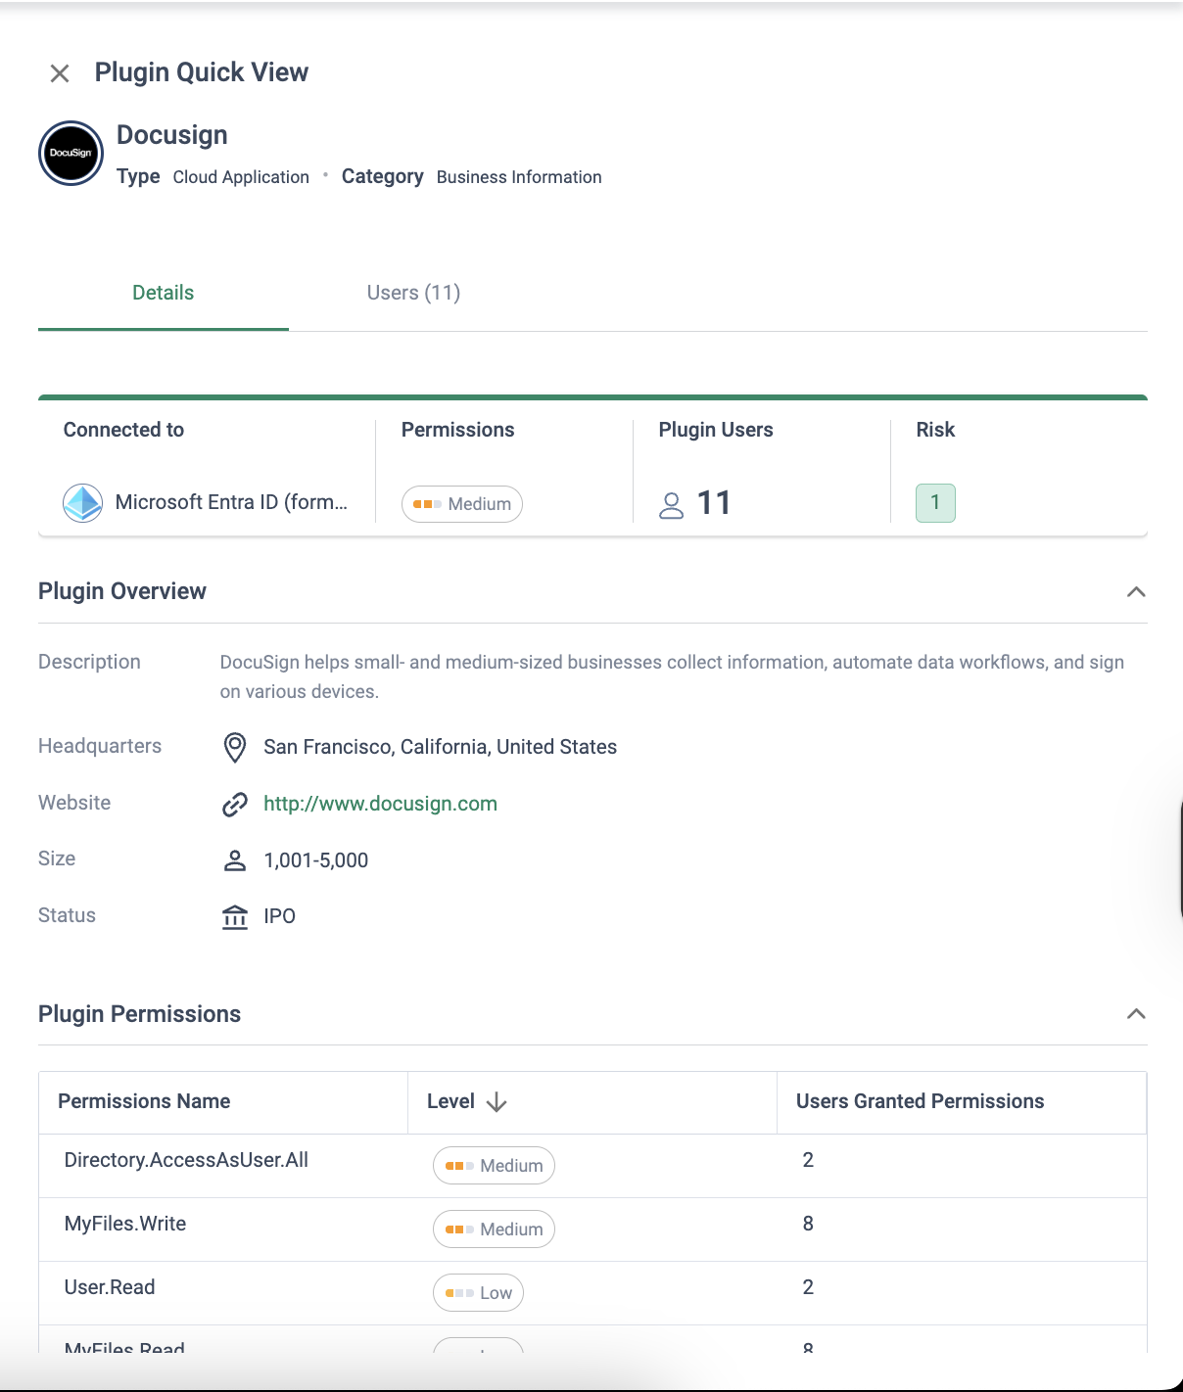Click the DocuSign description text
Image resolution: width=1183 pixels, height=1392 pixels.
tap(672, 676)
